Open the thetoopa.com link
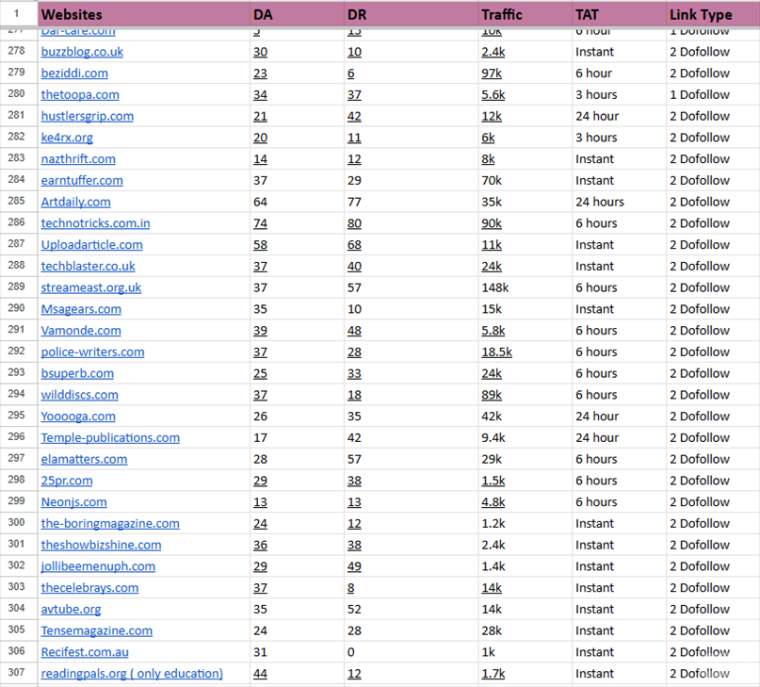This screenshot has width=760, height=687. [x=80, y=94]
